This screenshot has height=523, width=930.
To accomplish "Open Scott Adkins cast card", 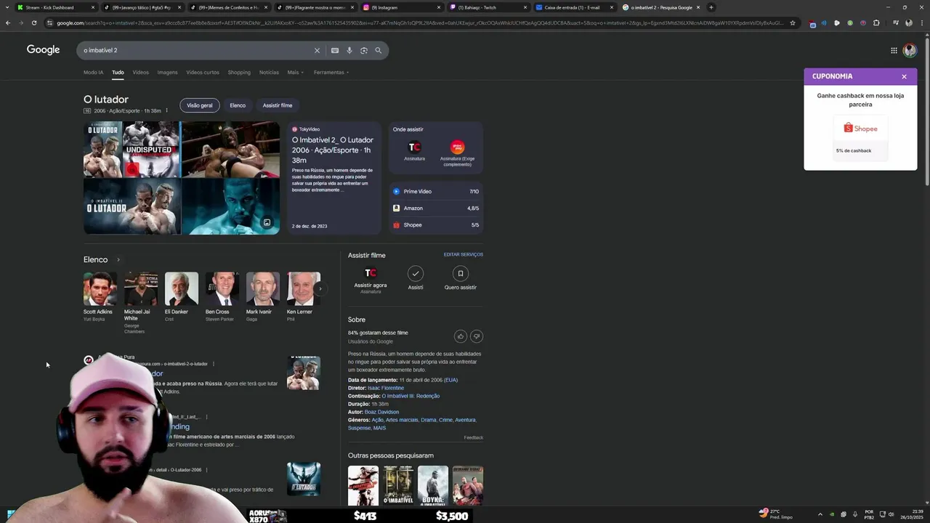I will pos(100,297).
